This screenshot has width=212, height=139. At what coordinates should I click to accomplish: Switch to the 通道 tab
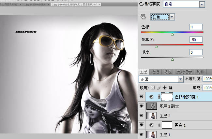(156, 72)
